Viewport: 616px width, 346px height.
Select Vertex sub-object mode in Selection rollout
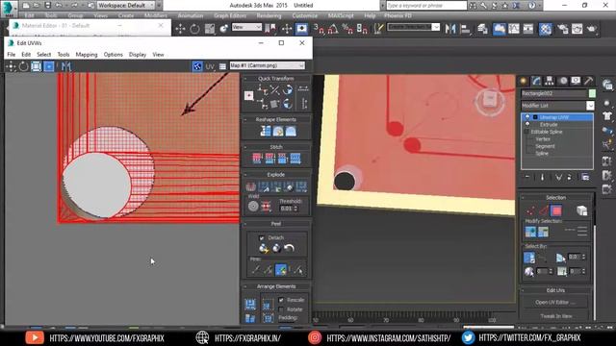(530, 211)
